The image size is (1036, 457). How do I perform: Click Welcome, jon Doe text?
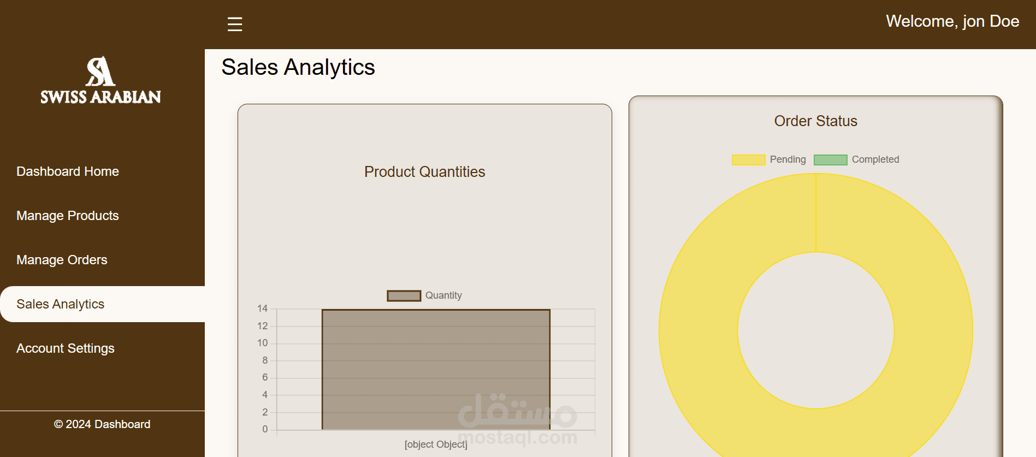[x=952, y=21]
